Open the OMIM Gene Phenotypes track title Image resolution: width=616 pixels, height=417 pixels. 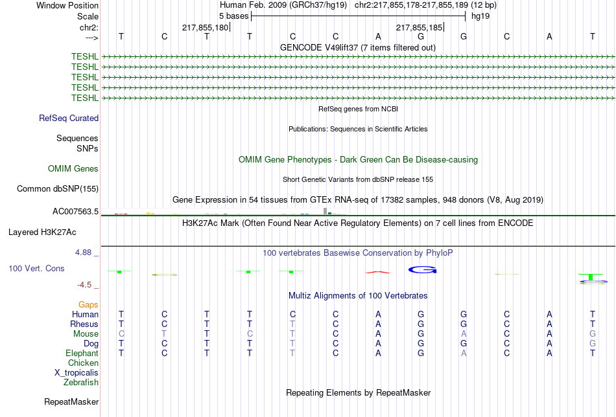click(358, 160)
